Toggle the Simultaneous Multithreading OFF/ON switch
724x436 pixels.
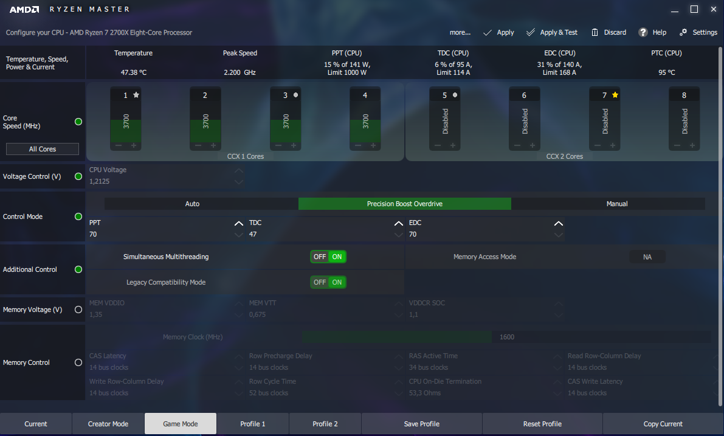click(328, 257)
